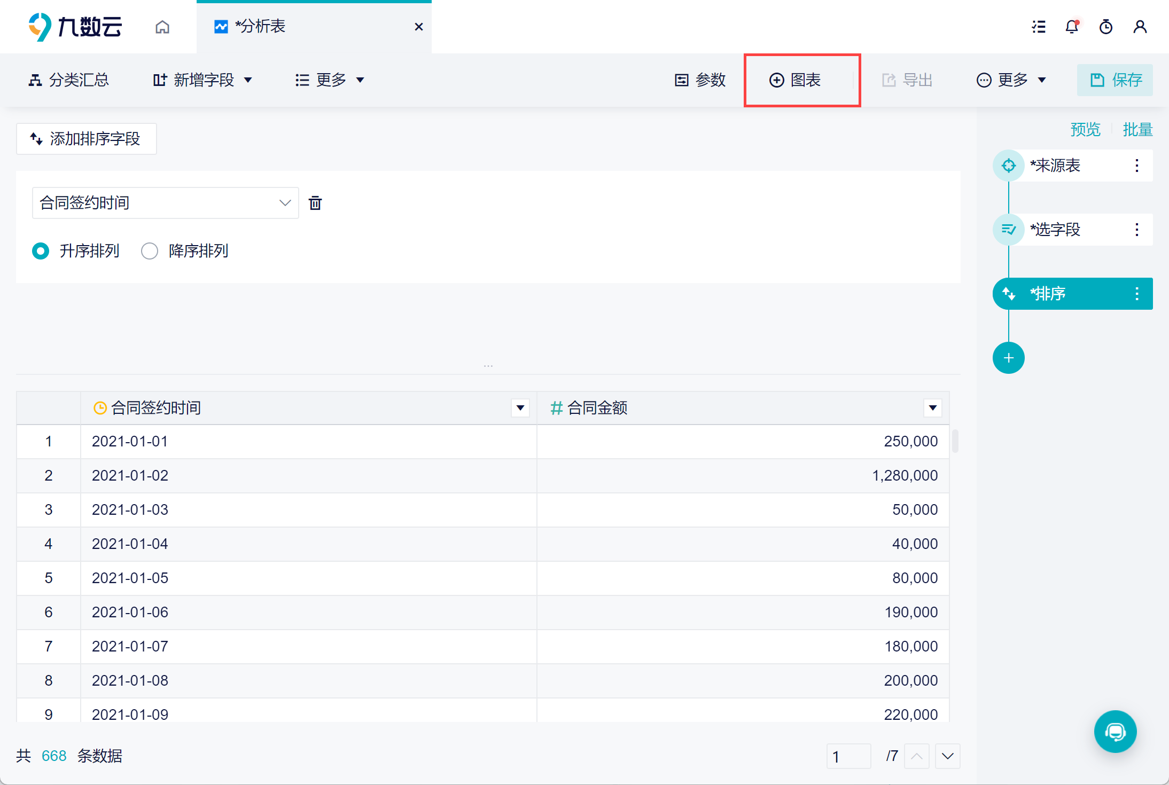Select 升序排列 radio button

[x=41, y=251]
